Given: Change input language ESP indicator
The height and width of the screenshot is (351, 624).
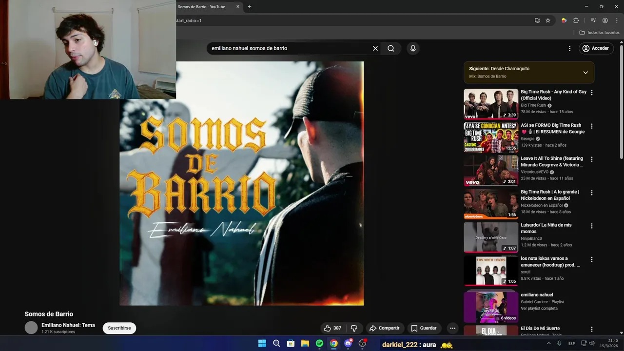Looking at the screenshot, I should click(571, 344).
